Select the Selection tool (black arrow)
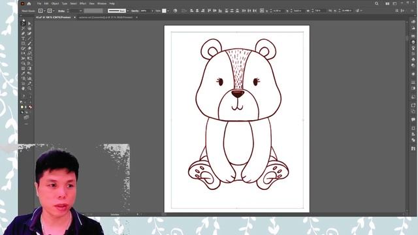Image resolution: width=418 pixels, height=235 pixels. pos(24,23)
